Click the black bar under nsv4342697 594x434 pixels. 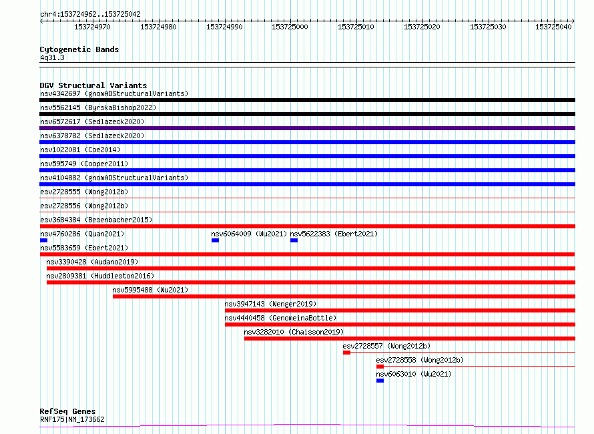pyautogui.click(x=307, y=100)
